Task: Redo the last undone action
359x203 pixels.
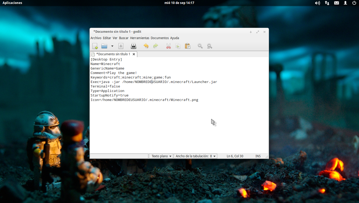Action: [156, 46]
